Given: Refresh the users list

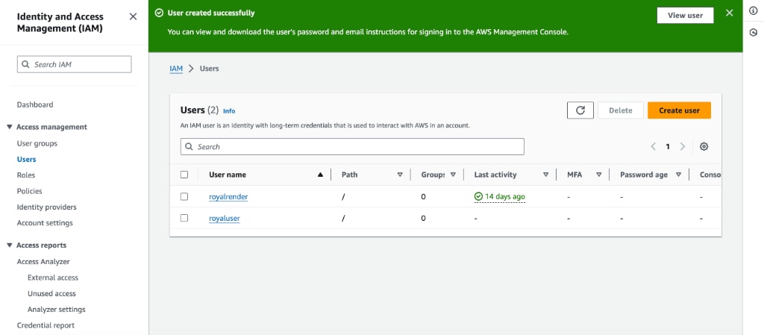Looking at the screenshot, I should [580, 110].
